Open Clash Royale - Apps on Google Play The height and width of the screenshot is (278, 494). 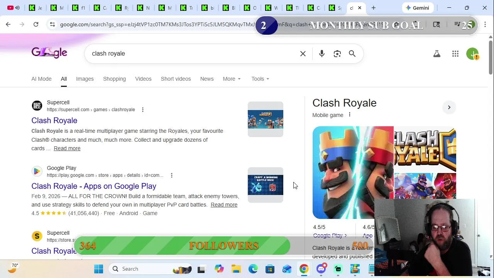pyautogui.click(x=94, y=186)
